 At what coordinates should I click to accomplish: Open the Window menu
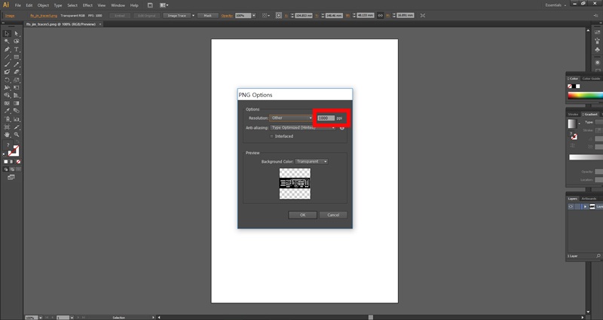tap(118, 5)
